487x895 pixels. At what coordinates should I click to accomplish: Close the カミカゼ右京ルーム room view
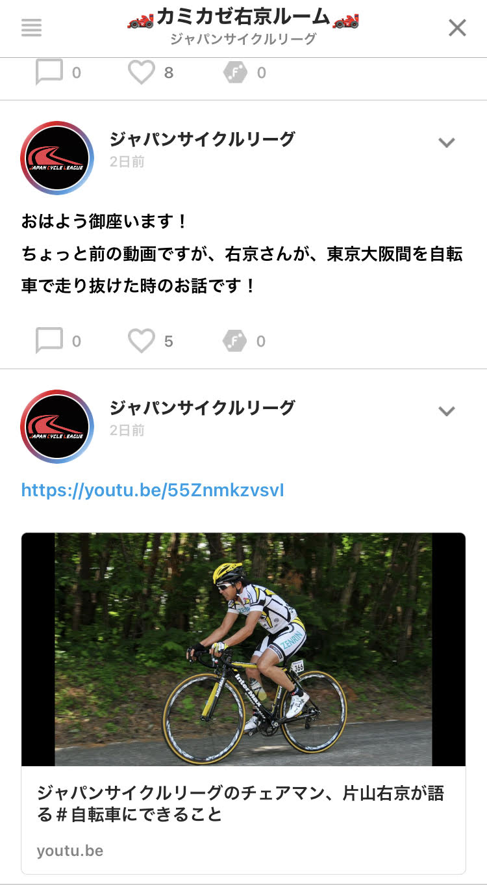458,28
